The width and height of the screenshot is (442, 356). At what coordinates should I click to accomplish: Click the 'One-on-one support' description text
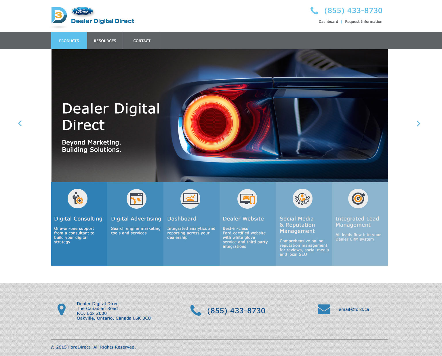point(74,235)
